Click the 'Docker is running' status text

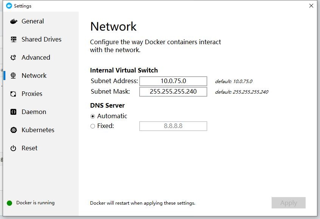pyautogui.click(x=36, y=203)
